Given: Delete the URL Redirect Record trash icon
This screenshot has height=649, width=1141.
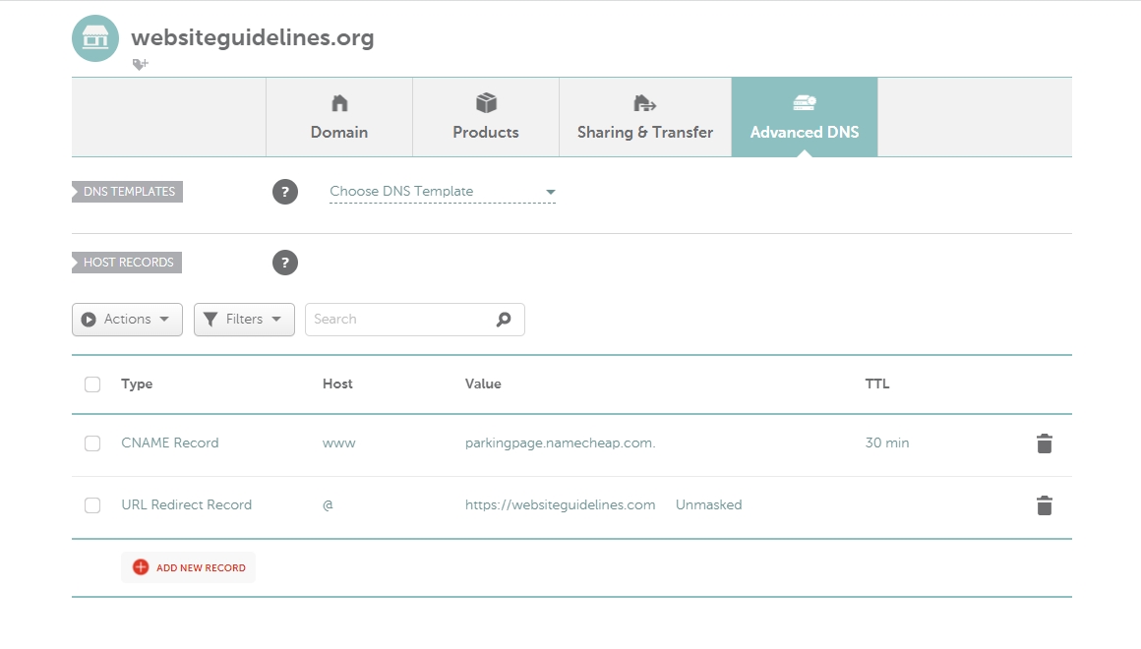Looking at the screenshot, I should click(x=1044, y=505).
